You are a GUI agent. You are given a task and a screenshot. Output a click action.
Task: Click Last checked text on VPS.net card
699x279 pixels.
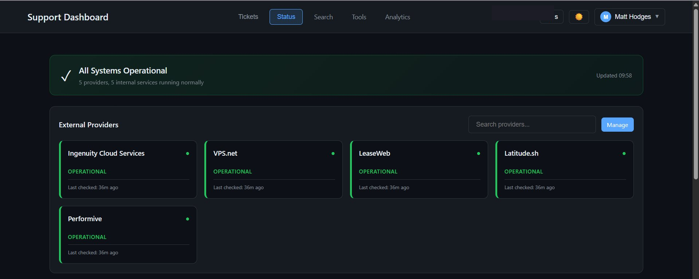click(238, 187)
